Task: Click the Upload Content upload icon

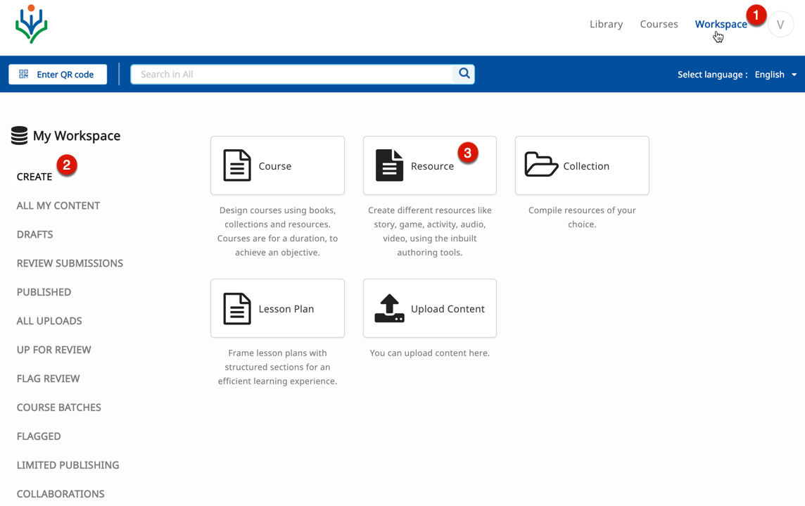Action: click(x=389, y=308)
